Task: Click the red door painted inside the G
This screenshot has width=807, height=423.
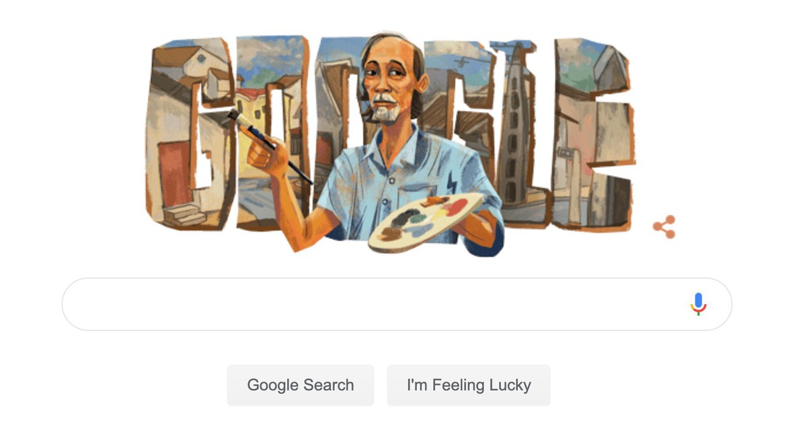Action: [174, 175]
